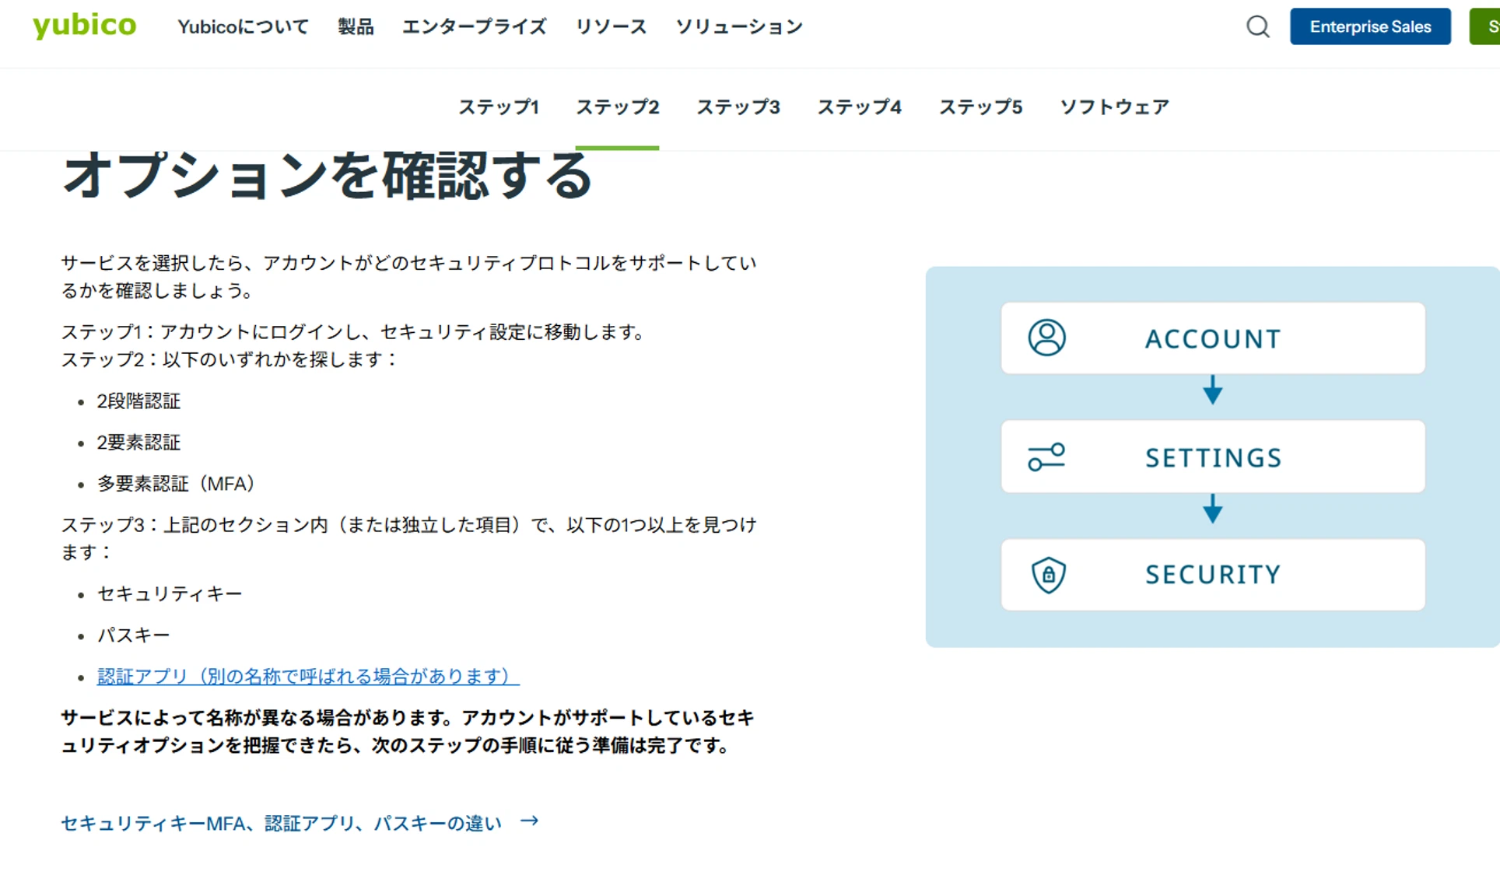The width and height of the screenshot is (1500, 875).
Task: Switch to the ステップ3 tab
Action: pos(738,107)
